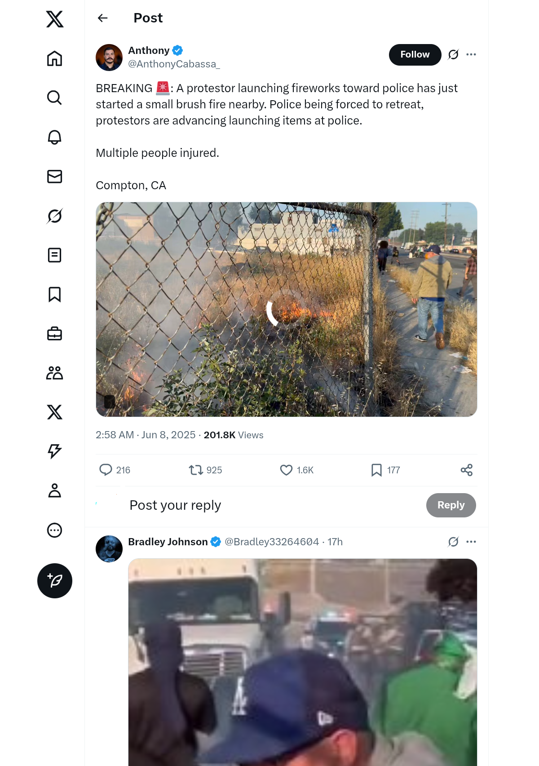The height and width of the screenshot is (766, 539).
Task: Open Lists in the sidebar
Action: pos(54,255)
